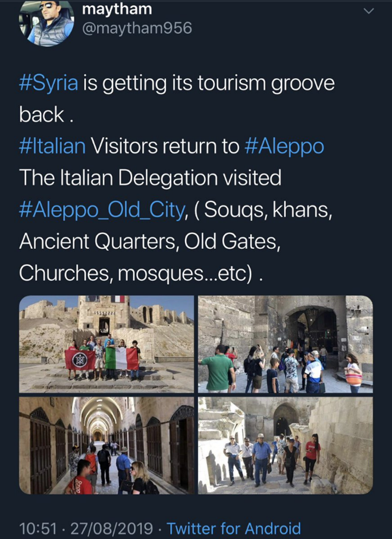Open the "Twitter for Android" source link

pyautogui.click(x=234, y=528)
